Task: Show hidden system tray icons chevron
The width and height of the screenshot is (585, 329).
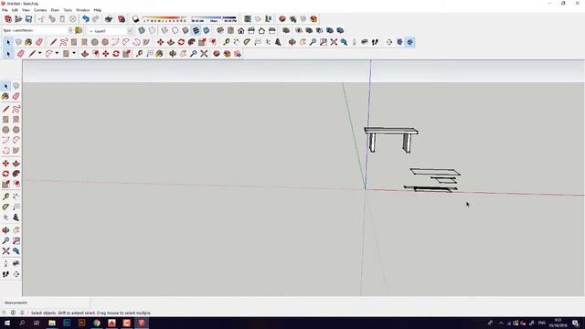Action: click(x=501, y=323)
